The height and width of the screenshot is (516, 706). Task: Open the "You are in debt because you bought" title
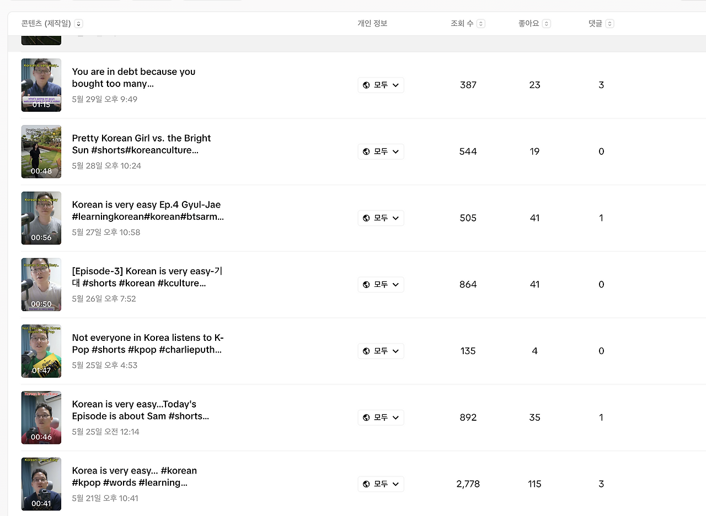[133, 78]
